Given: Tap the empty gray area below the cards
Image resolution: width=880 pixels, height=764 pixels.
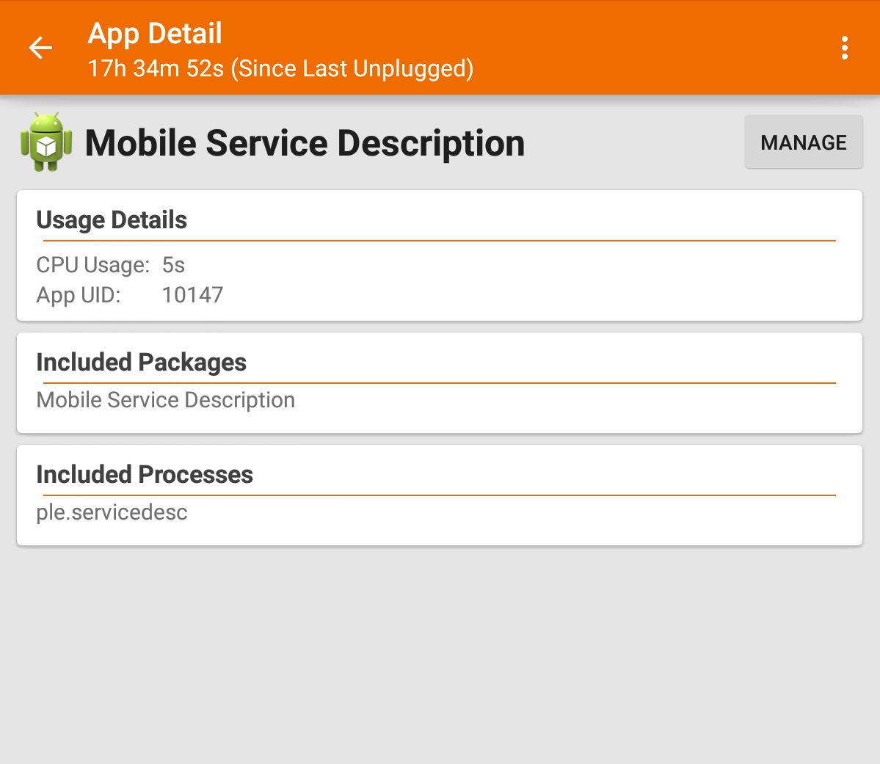Looking at the screenshot, I should (439, 653).
